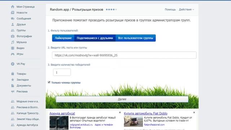Click the Сообщения chat bubble icon
Viewport: 231px width, 130px height.
13,18
